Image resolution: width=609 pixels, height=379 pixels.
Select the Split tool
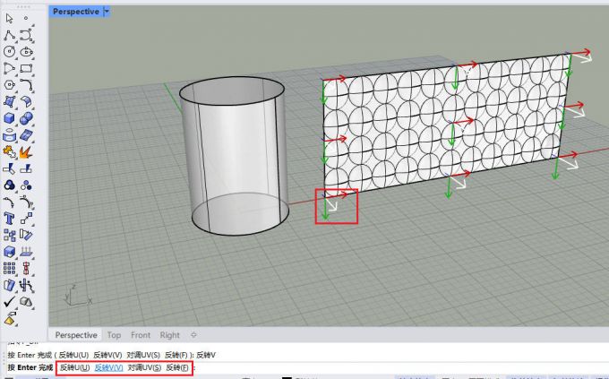[26, 168]
